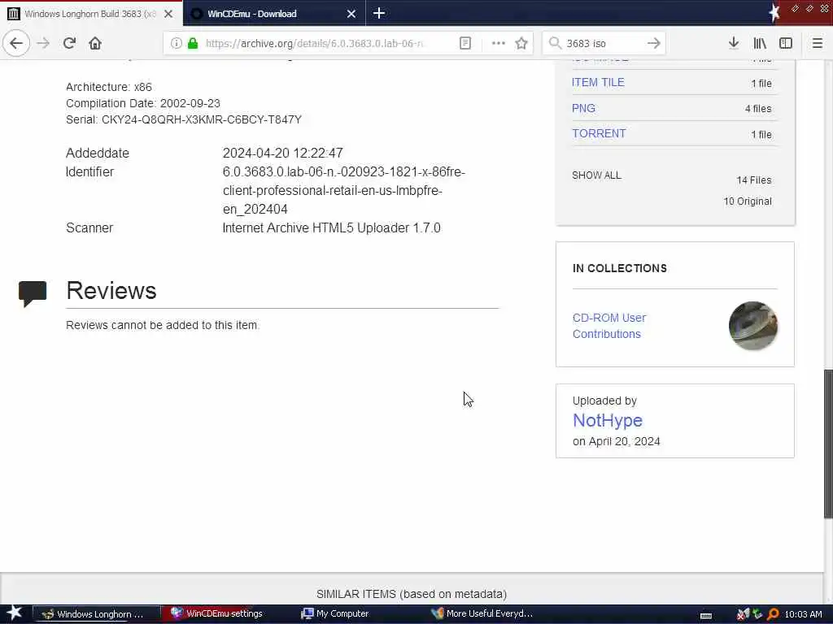
Task: Toggle reader view in address bar
Action: coord(464,44)
